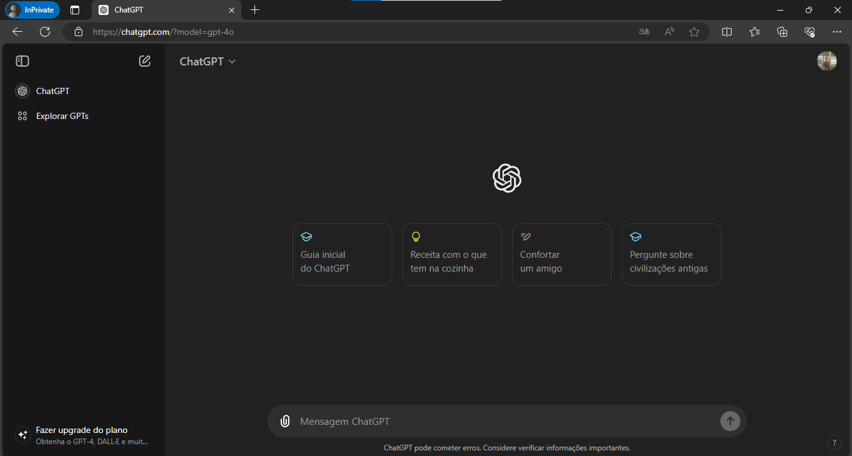Screen dimensions: 852x456
Task: Focus the Mensagem ChatGPT input field
Action: coord(506,422)
